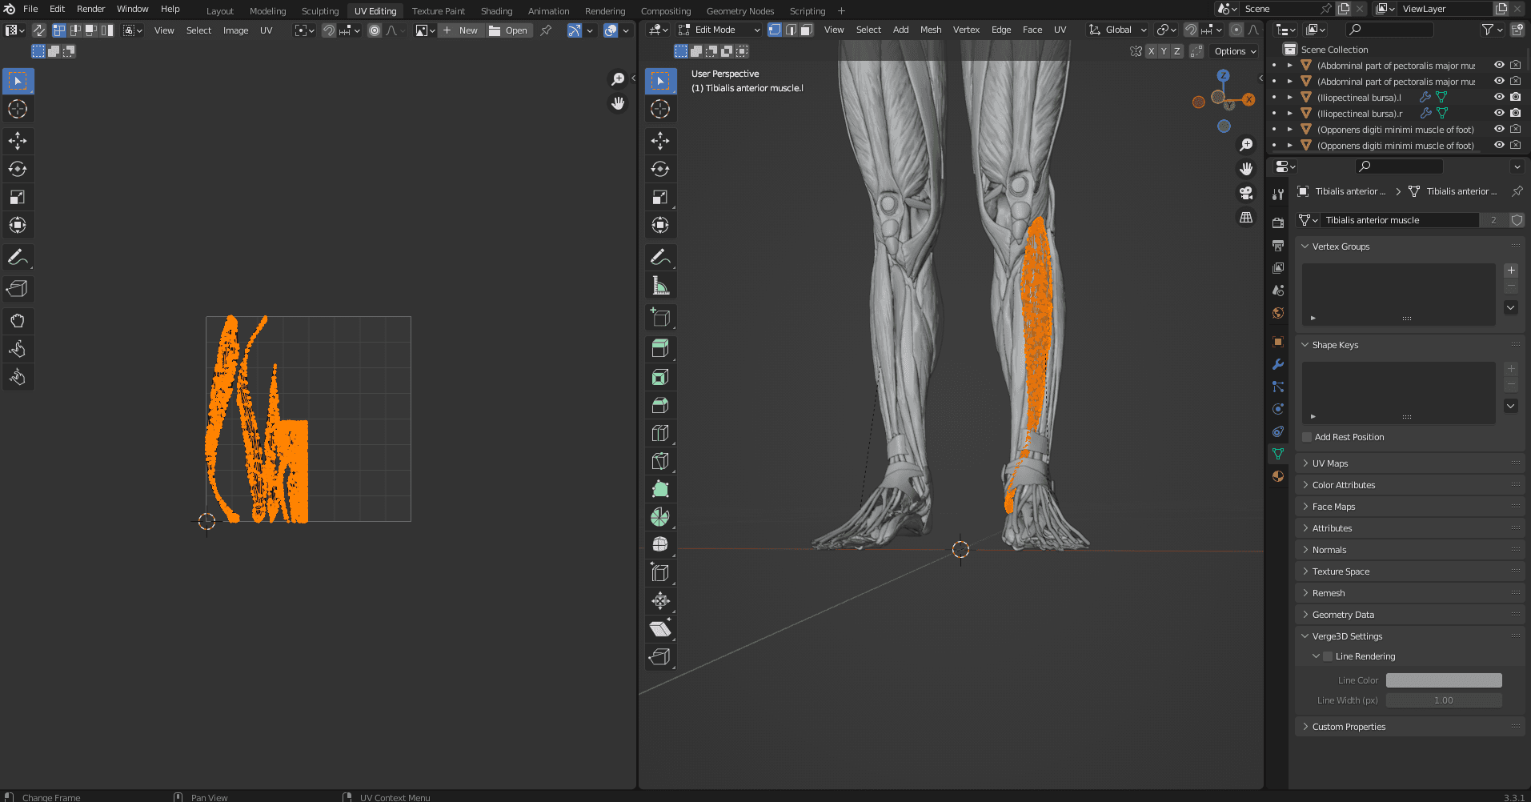1531x802 pixels.
Task: Click Open image button in UV editor
Action: pyautogui.click(x=508, y=30)
